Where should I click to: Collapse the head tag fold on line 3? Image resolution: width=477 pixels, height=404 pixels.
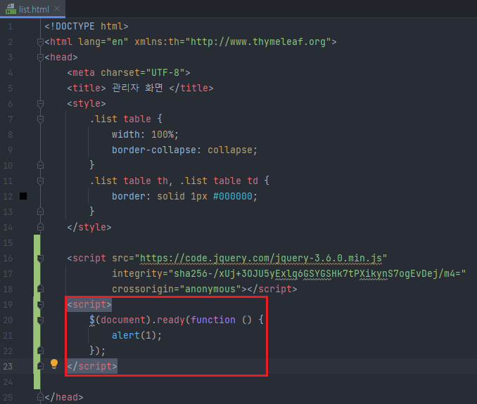click(40, 58)
